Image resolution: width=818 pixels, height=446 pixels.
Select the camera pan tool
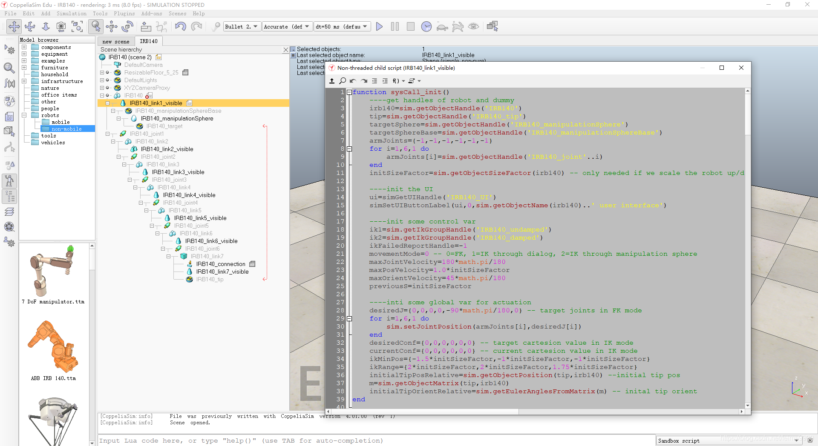pos(14,26)
